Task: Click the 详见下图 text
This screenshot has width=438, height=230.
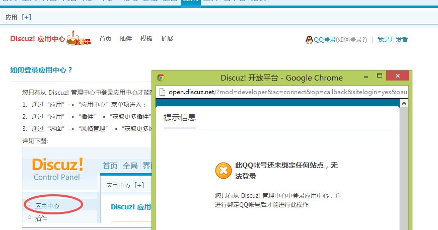Action: [35, 141]
